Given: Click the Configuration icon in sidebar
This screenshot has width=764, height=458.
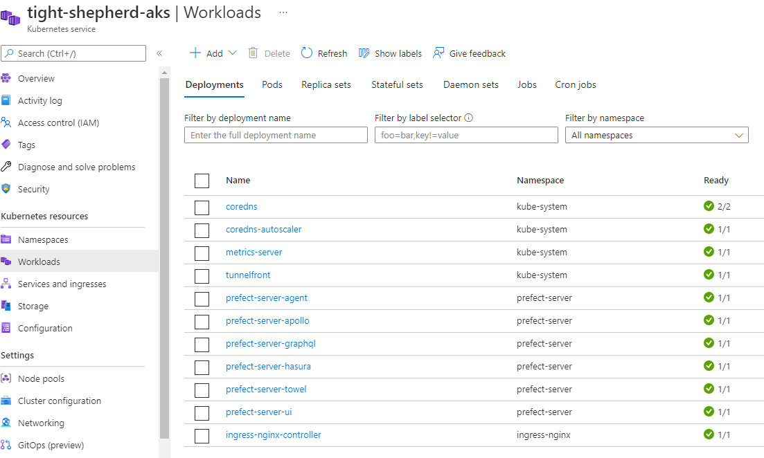Looking at the screenshot, I should click(6, 328).
